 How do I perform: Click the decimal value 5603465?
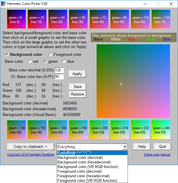(x=70, y=103)
